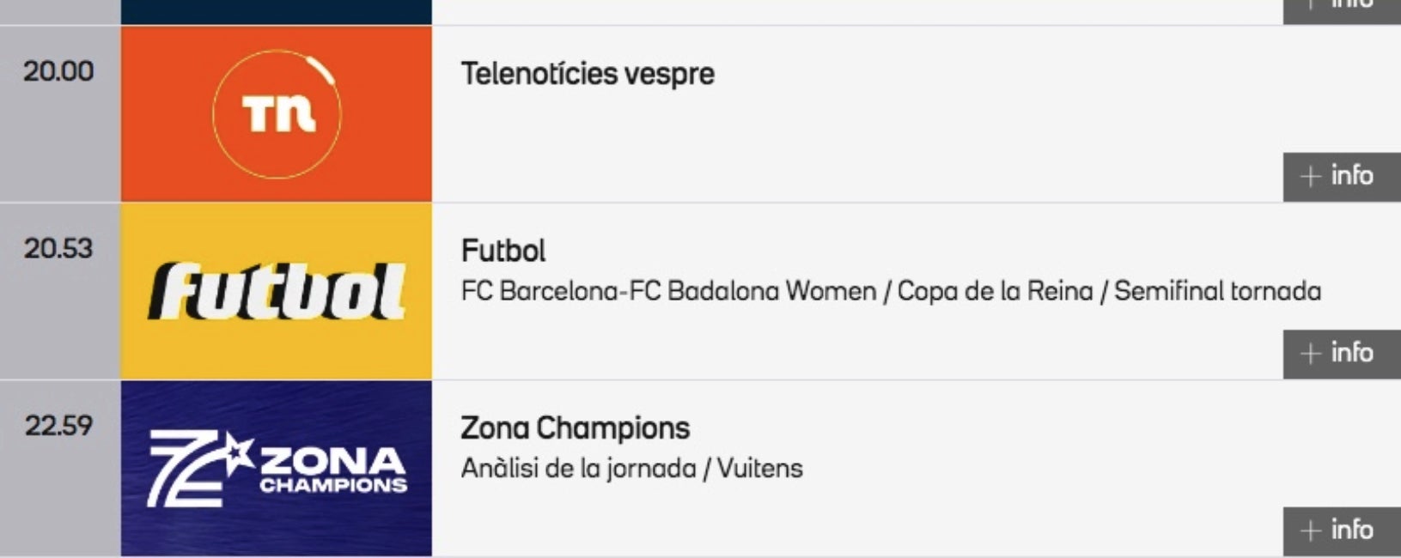This screenshot has width=1401, height=558.
Task: Show more info for Zona Champions
Action: point(1341,531)
